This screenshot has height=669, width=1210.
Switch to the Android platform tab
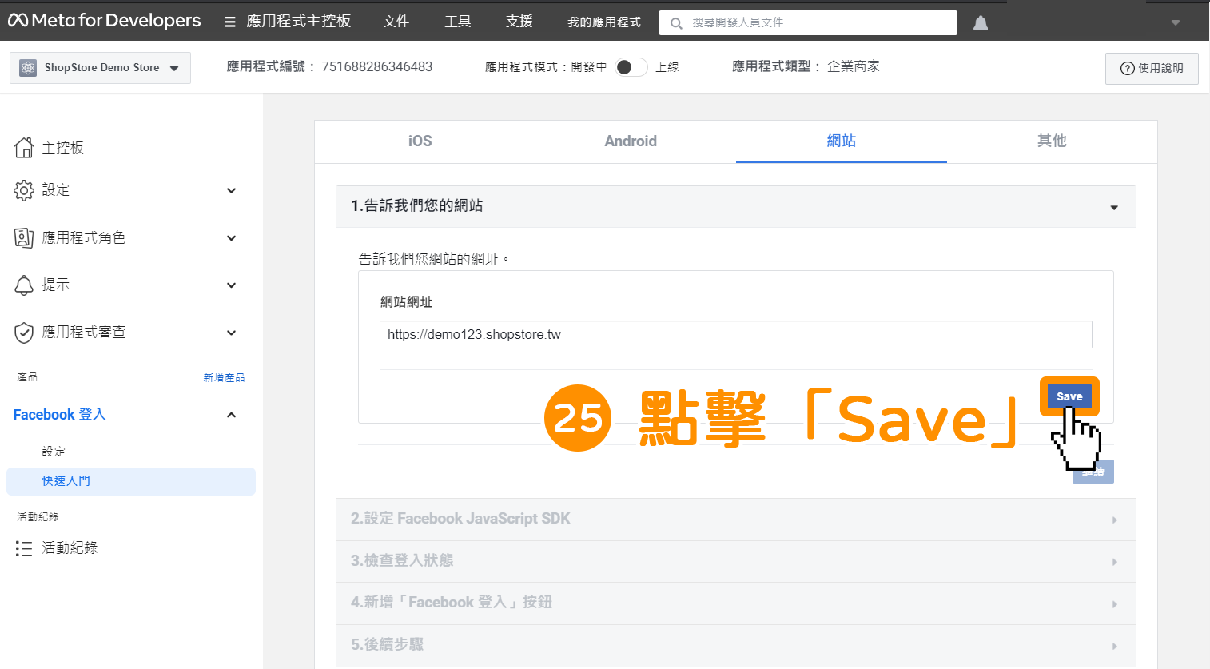[x=631, y=141]
